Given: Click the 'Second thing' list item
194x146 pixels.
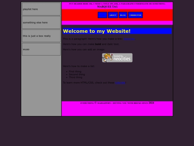Looking at the screenshot, I should [x=77, y=75].
